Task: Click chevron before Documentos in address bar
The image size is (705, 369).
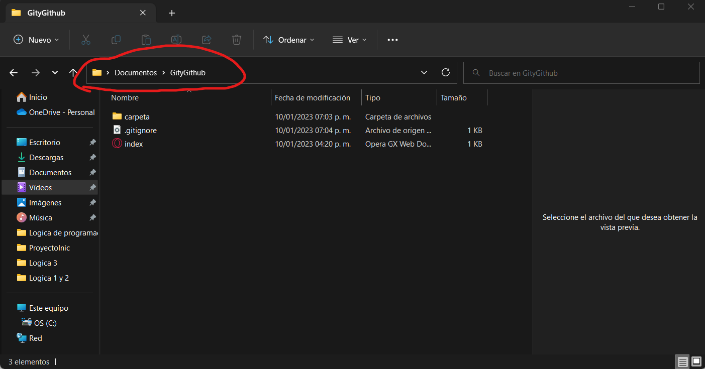Action: click(x=108, y=73)
